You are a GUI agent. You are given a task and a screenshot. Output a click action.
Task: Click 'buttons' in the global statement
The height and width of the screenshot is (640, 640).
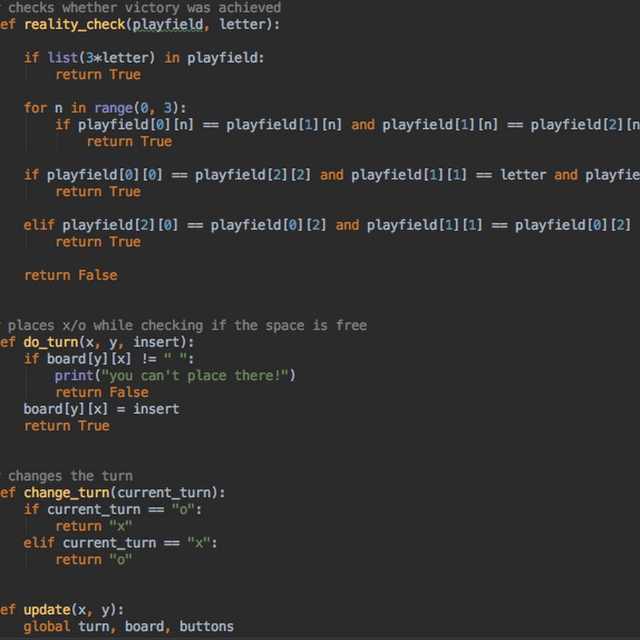coord(206,627)
